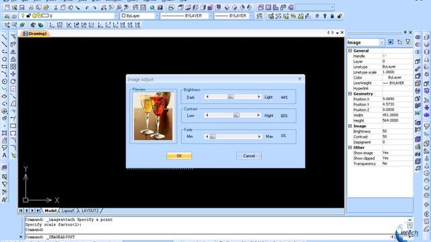Close the Image Adjust dialog

300,79
